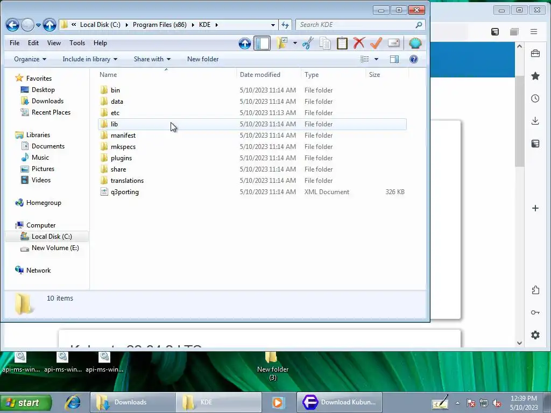551x413 pixels.
Task: Open the View menu
Action: [x=54, y=43]
